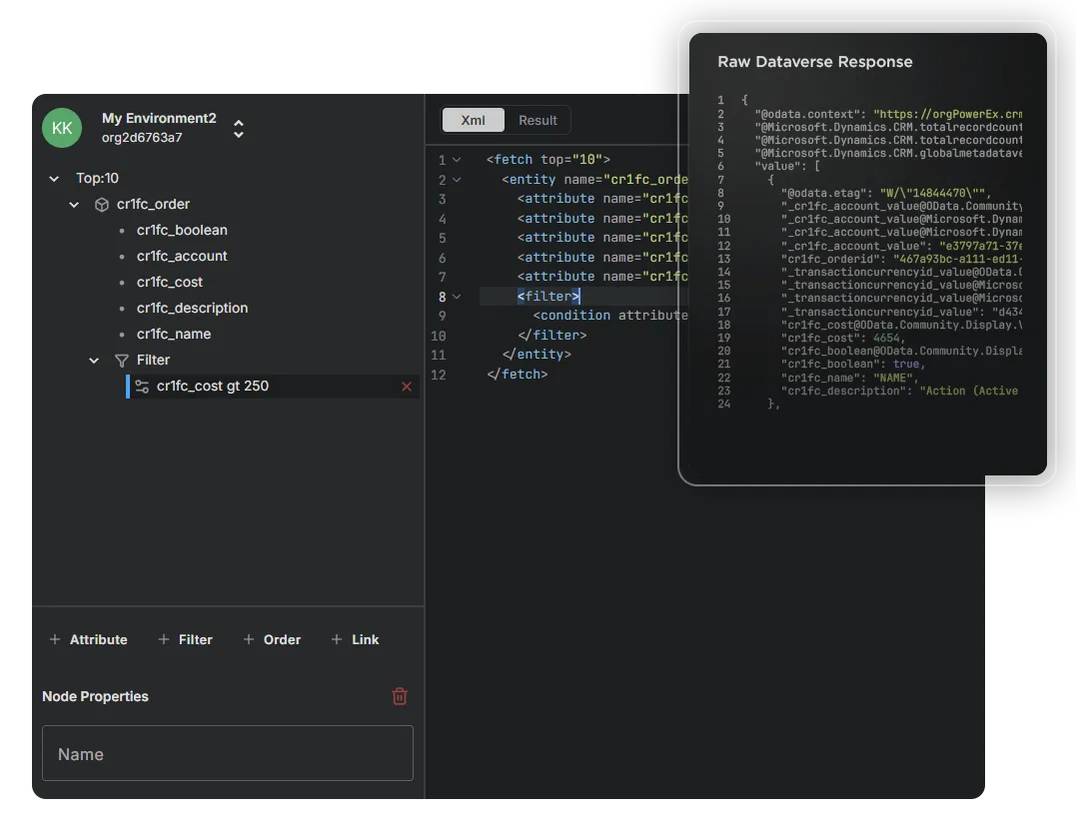Switch to the Result tab
The height and width of the screenshot is (832, 1076).
tap(538, 120)
